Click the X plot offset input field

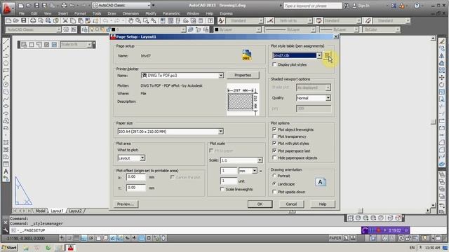pos(135,177)
